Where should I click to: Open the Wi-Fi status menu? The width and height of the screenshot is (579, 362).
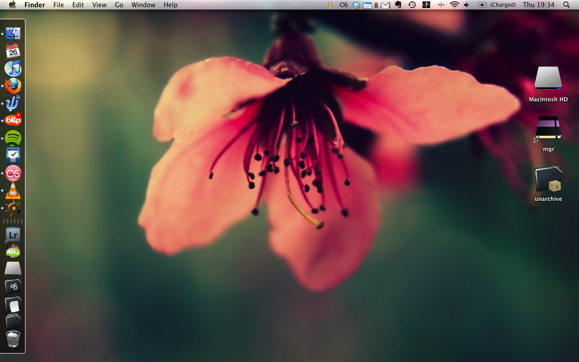454,5
